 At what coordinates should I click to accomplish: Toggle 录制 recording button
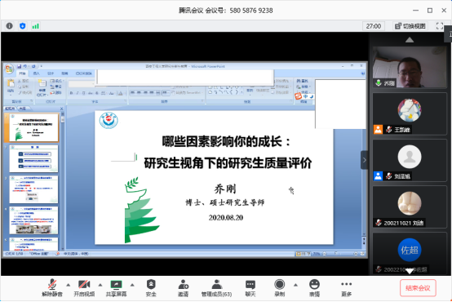279,288
